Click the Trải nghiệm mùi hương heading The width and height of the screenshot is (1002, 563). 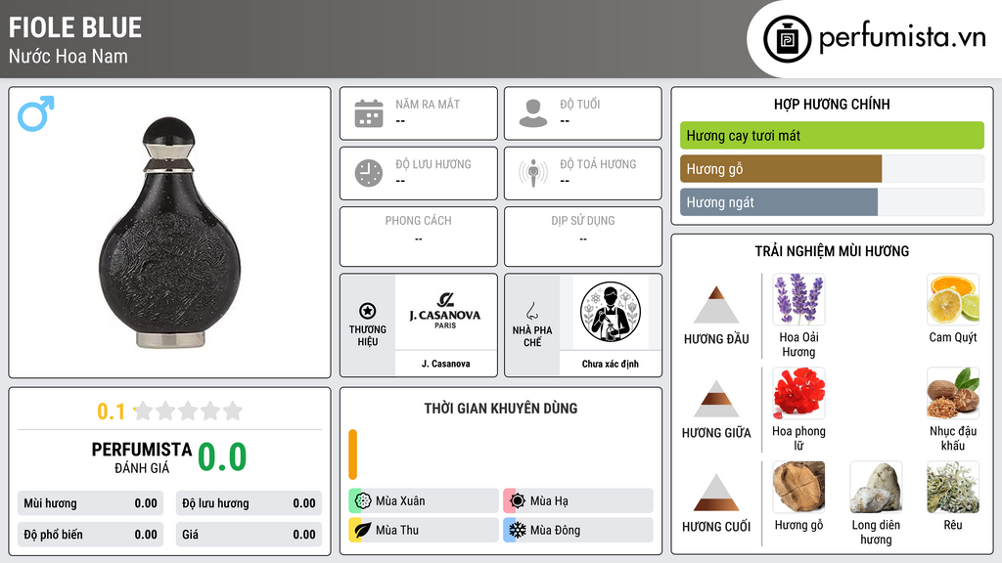click(832, 251)
